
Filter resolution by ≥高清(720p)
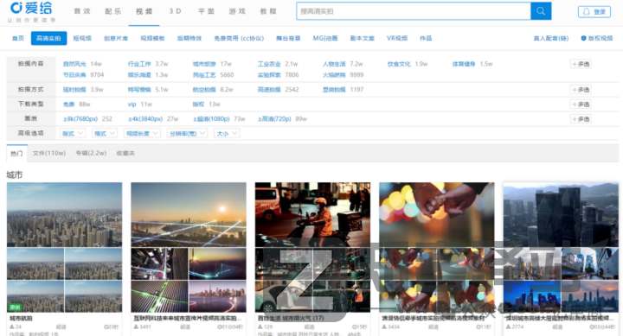pos(282,118)
